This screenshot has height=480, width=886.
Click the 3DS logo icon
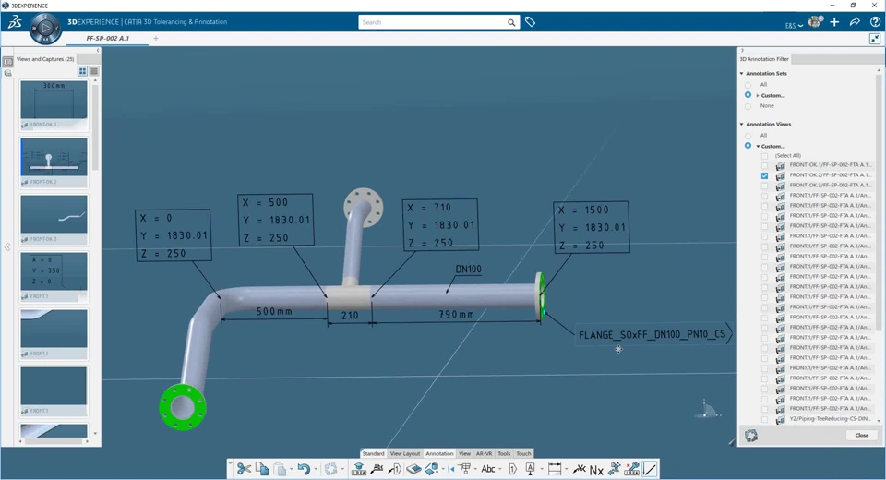(15, 22)
